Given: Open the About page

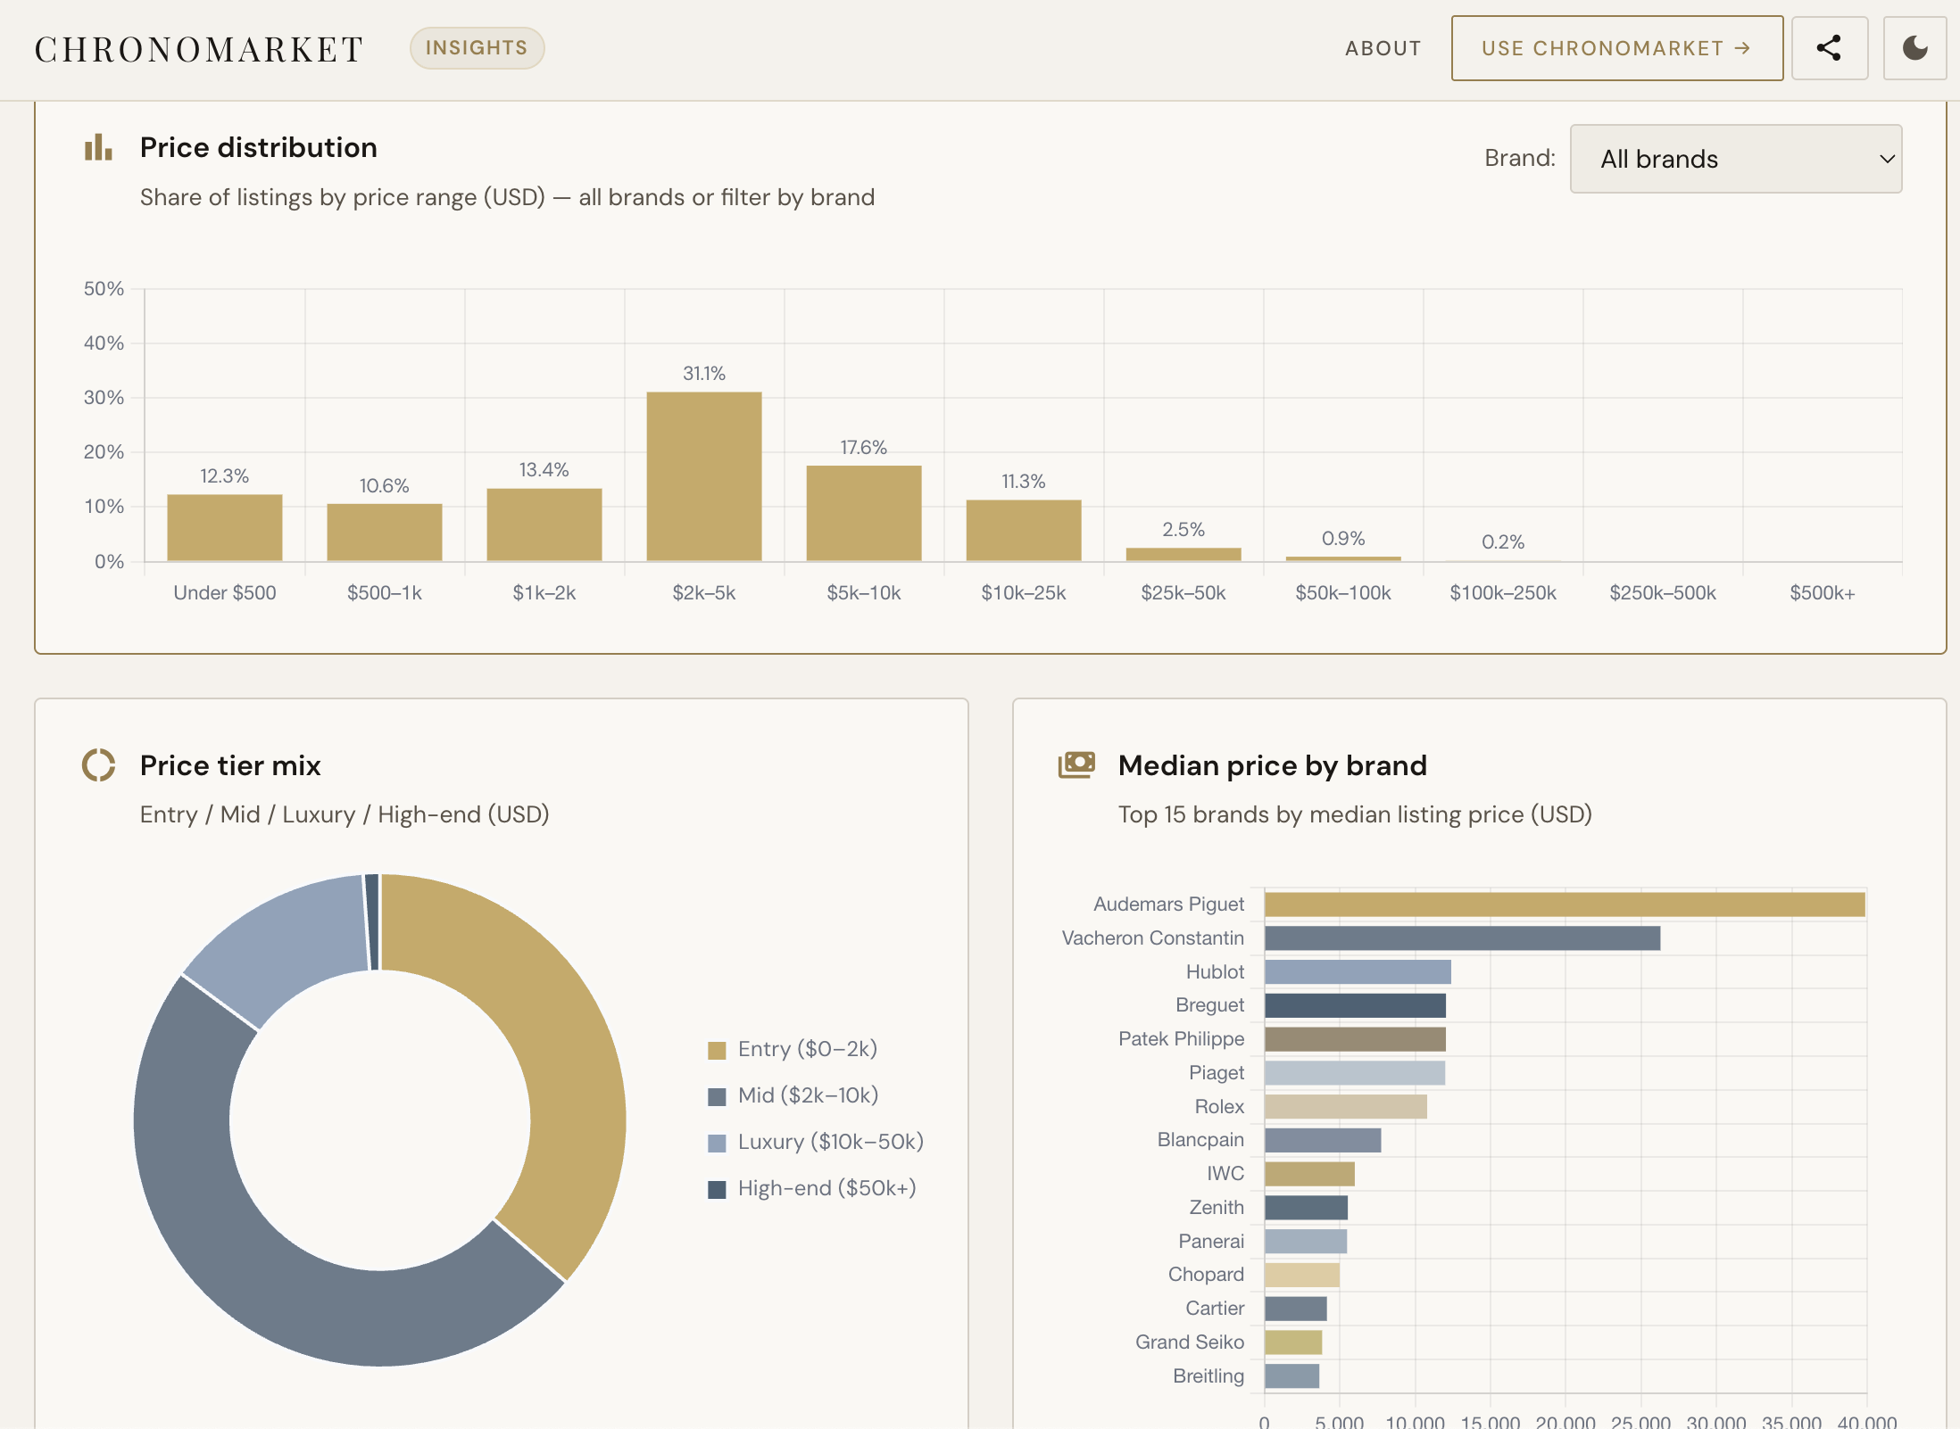Looking at the screenshot, I should [x=1383, y=48].
